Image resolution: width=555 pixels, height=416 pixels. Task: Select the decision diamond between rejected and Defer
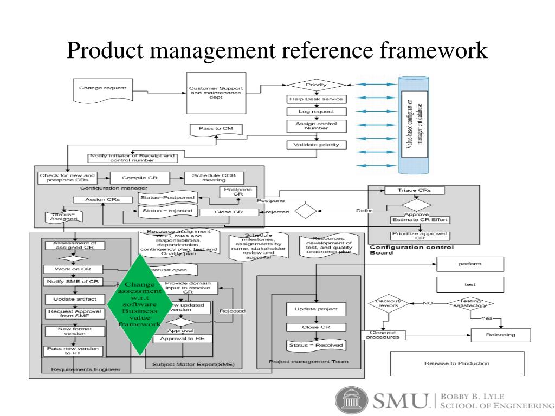point(306,211)
